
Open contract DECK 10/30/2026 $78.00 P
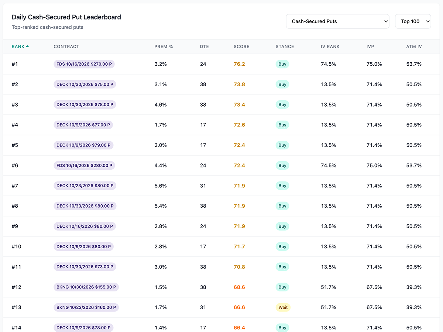coord(85,105)
